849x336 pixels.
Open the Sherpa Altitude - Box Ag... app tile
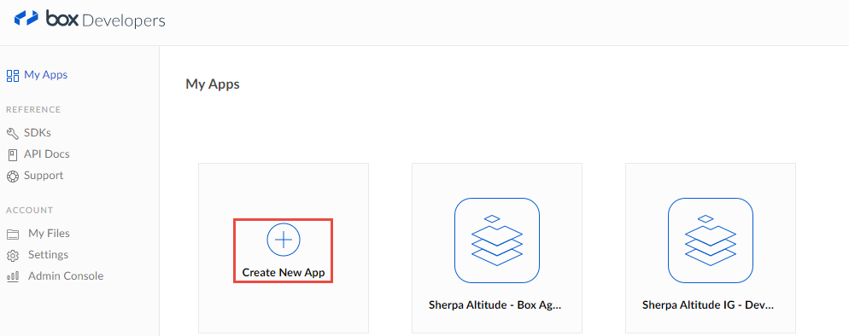(497, 248)
